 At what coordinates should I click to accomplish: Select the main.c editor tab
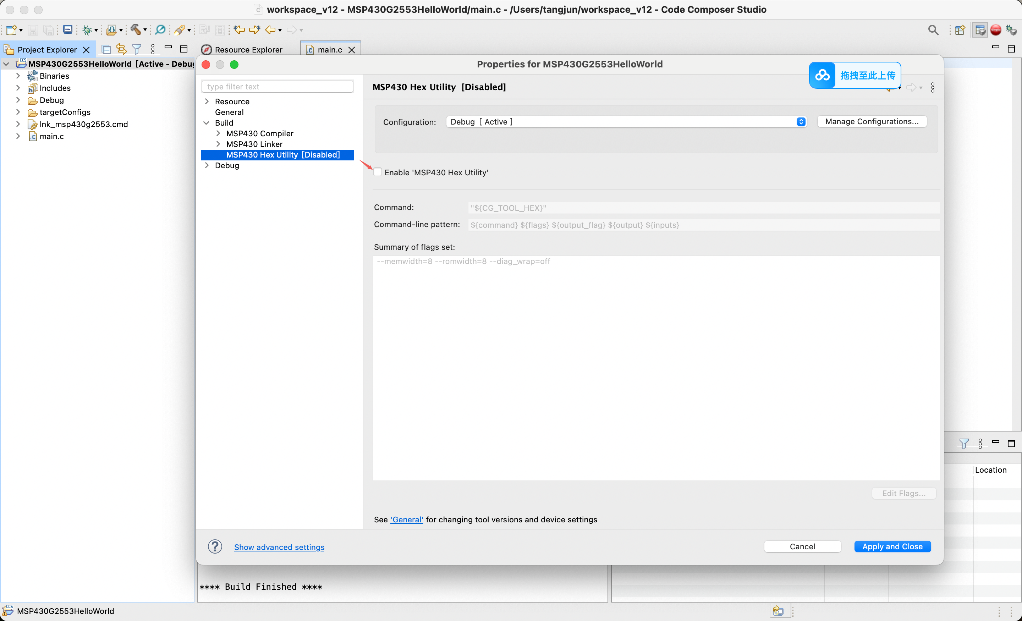point(330,49)
